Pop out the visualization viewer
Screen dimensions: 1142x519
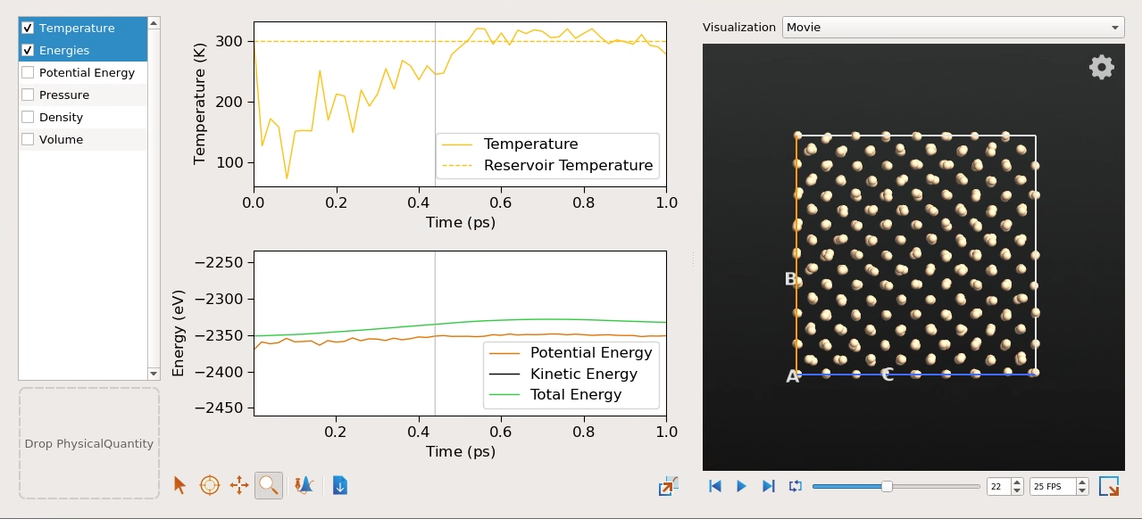(x=1109, y=486)
